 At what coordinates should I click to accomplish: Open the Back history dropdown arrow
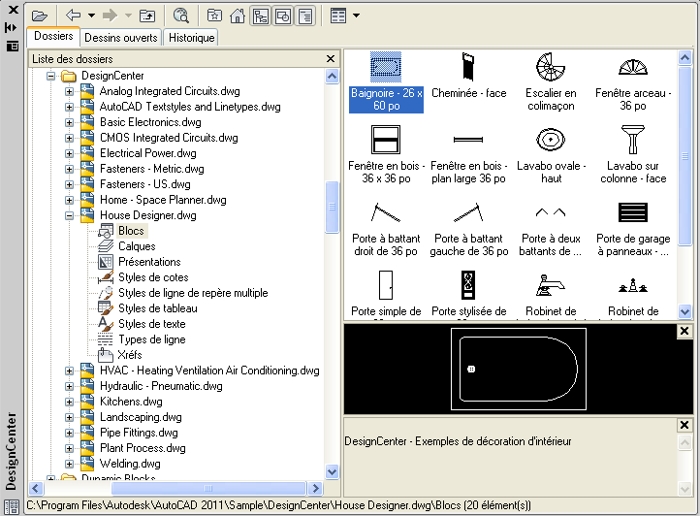90,16
